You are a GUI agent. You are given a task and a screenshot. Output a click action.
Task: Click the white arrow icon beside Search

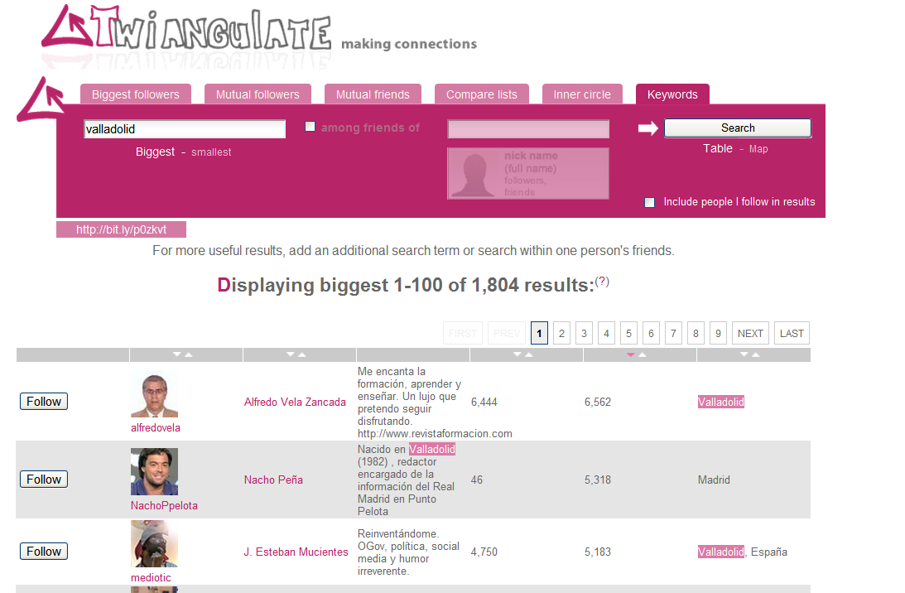pos(647,128)
